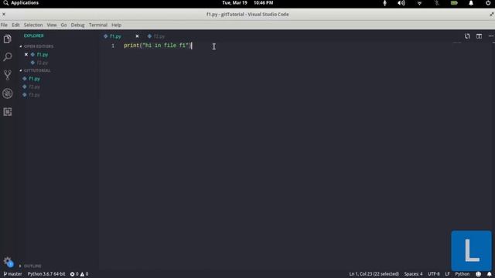Switch to the f1.py editor tab

(x=115, y=36)
